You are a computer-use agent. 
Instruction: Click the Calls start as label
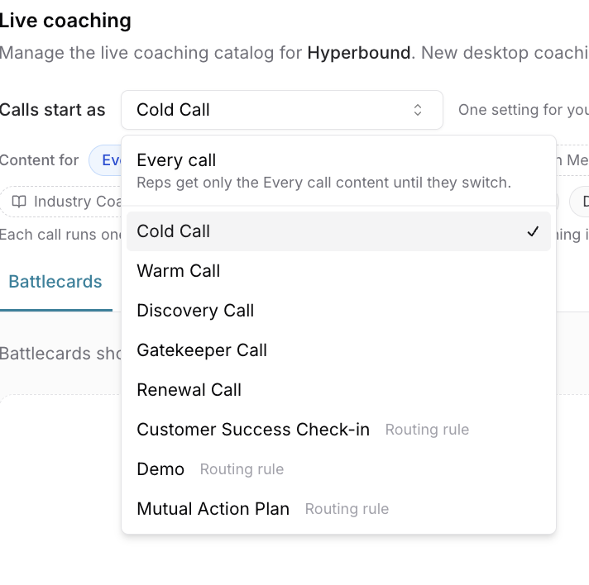coord(52,110)
